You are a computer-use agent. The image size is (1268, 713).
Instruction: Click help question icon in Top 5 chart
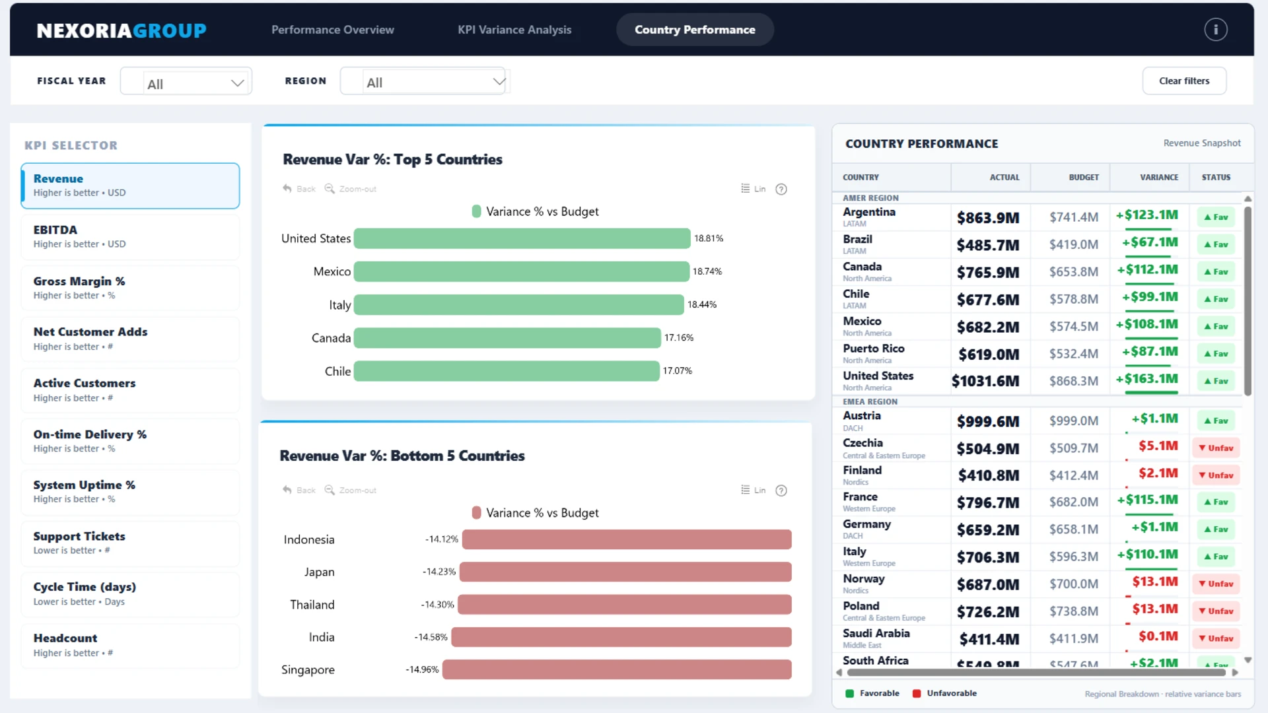(x=781, y=189)
